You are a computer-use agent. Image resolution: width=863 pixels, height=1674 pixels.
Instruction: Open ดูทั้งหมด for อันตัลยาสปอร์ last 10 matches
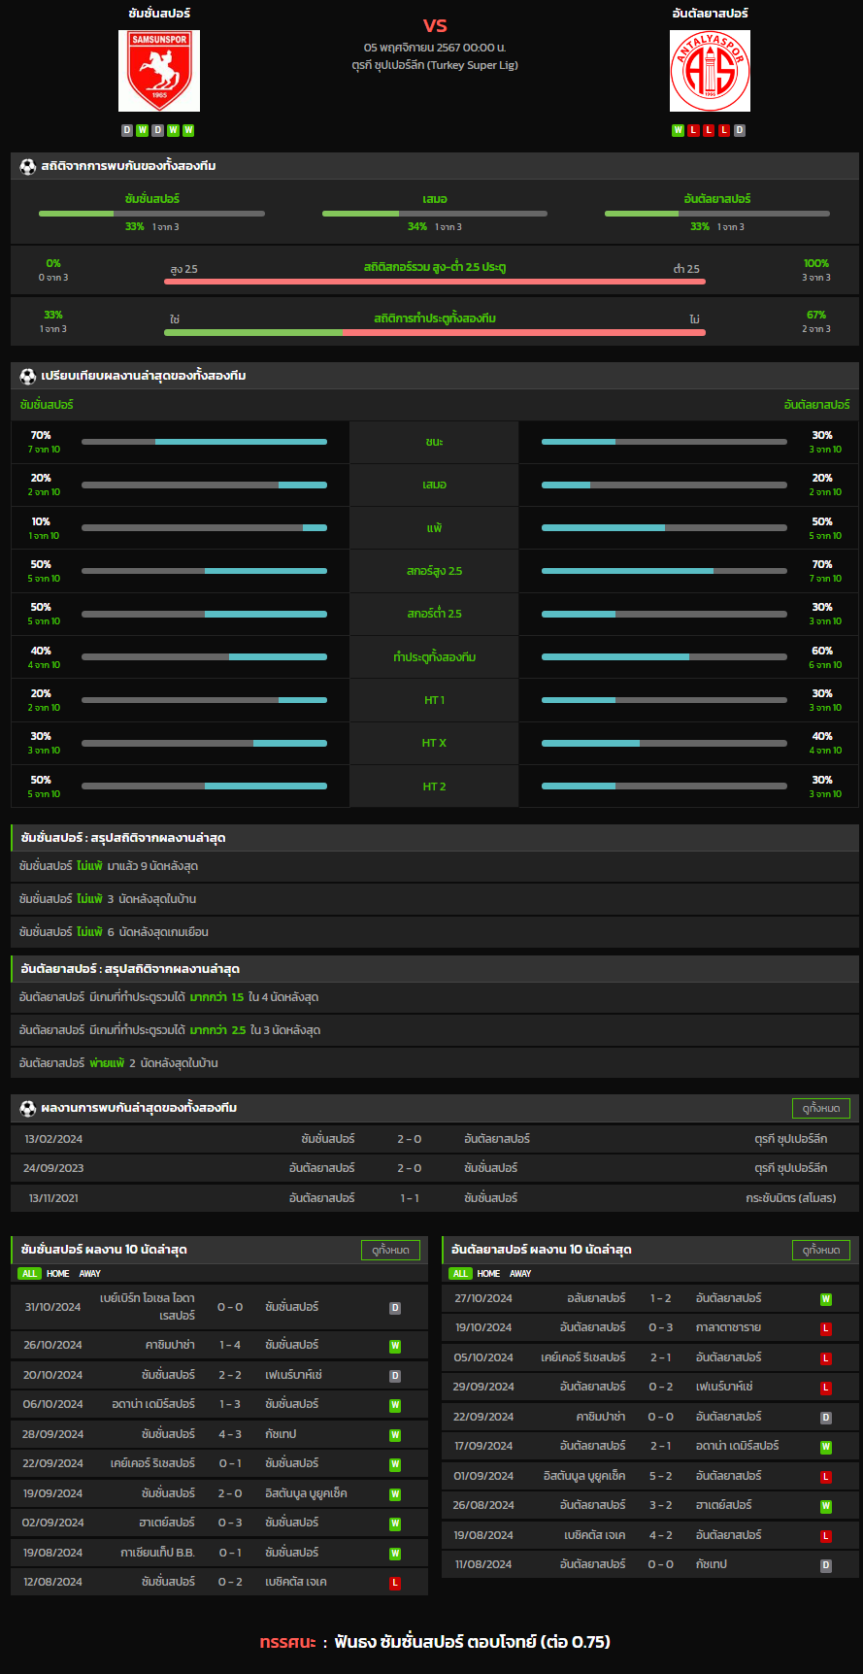pyautogui.click(x=821, y=1250)
